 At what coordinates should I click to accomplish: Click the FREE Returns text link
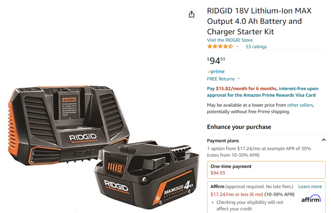[x=221, y=79]
